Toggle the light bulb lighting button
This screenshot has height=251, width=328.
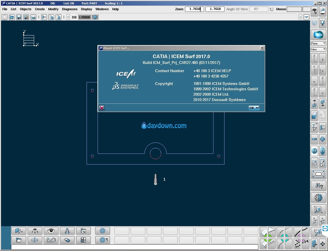click(323, 23)
